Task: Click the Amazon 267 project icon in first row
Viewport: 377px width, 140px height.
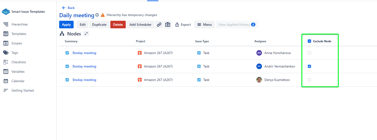Action: point(140,53)
